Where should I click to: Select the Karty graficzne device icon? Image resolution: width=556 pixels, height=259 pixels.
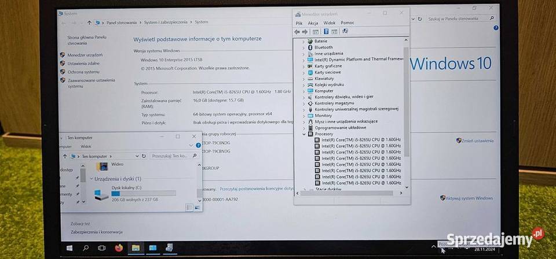[x=310, y=66]
